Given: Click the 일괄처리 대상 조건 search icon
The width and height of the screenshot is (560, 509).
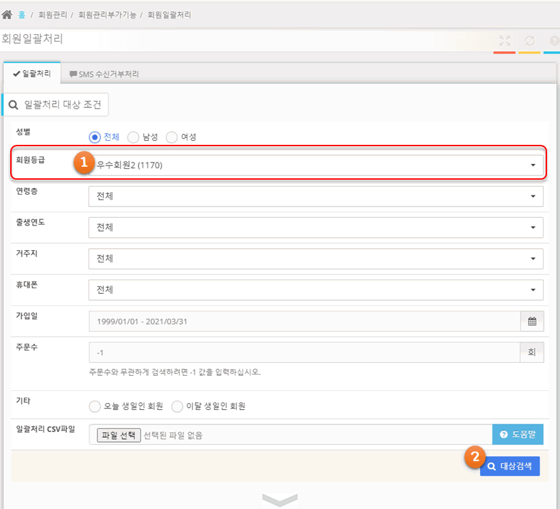Looking at the screenshot, I should [x=13, y=105].
